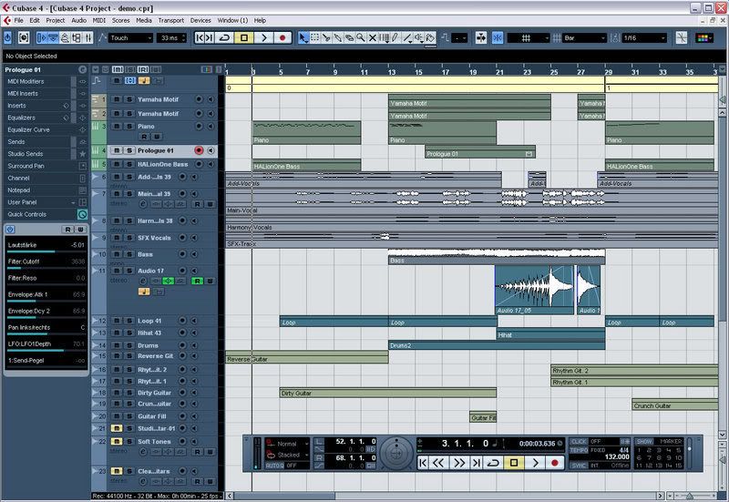Screen dimensions: 729x502
Task: Choose the Mute X tool
Action: coord(372,37)
